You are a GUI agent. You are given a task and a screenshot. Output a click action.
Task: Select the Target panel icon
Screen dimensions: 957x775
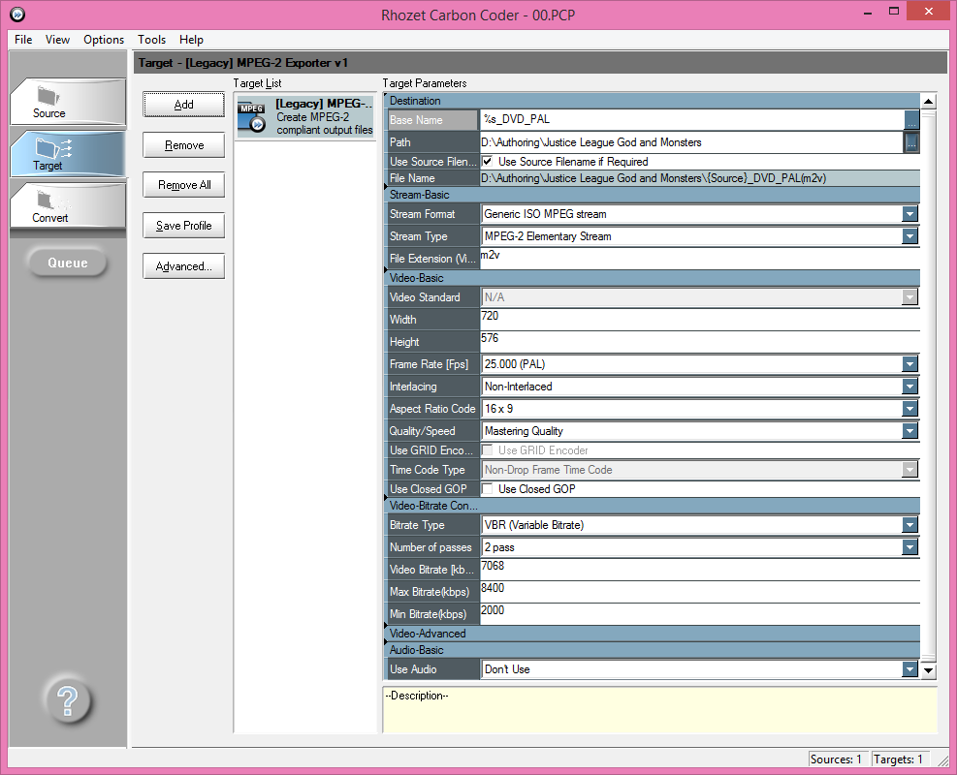tap(48, 148)
